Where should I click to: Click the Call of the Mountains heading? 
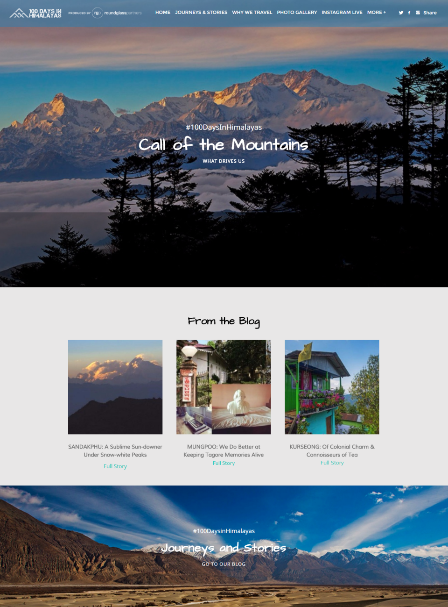(x=224, y=145)
